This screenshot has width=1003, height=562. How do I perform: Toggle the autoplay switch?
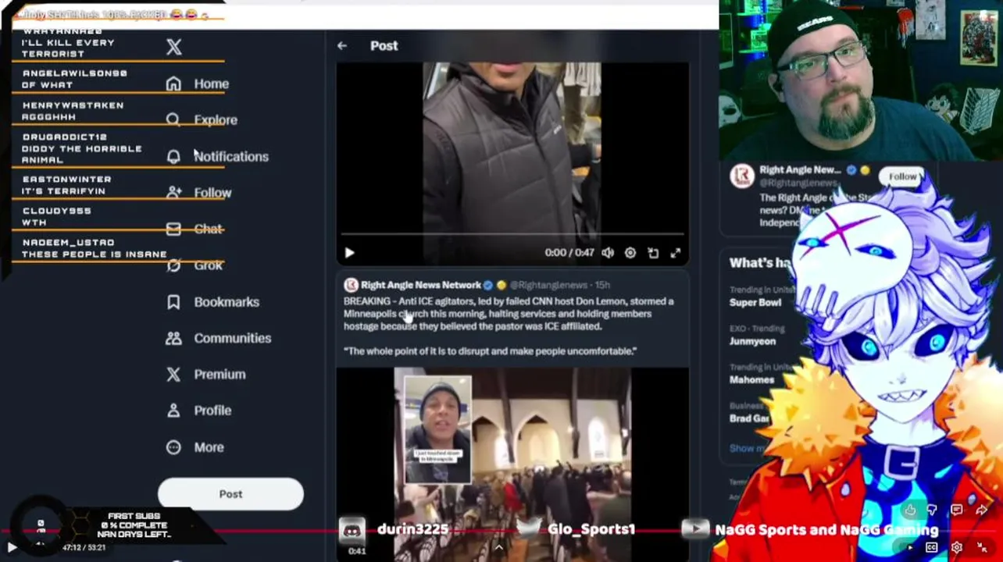910,548
